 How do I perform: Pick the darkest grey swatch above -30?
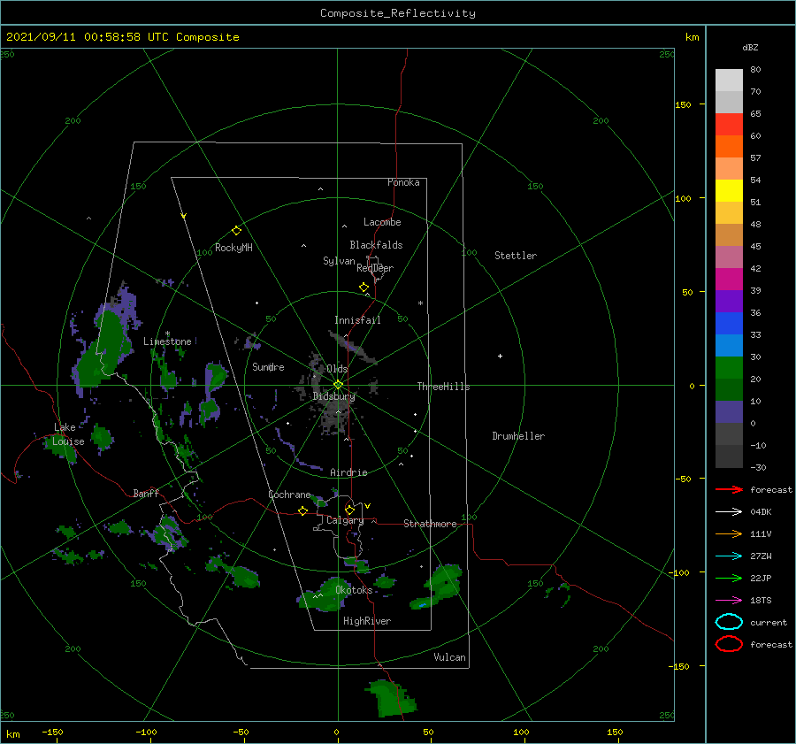(729, 456)
